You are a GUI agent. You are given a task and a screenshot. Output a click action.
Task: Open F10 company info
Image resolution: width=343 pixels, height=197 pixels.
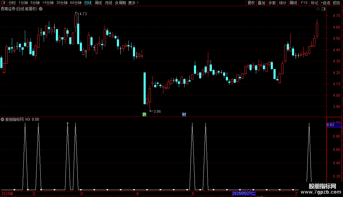coord(304,3)
